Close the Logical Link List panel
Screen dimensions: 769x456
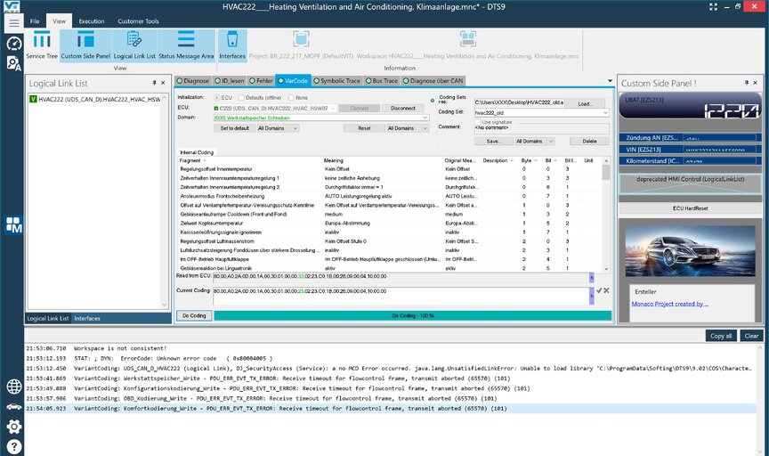tap(163, 83)
